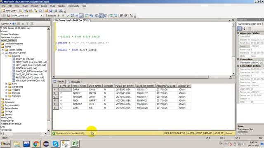The height and width of the screenshot is (148, 264).
Task: Click the Increase Indent toolbar icon
Action: click(126, 16)
